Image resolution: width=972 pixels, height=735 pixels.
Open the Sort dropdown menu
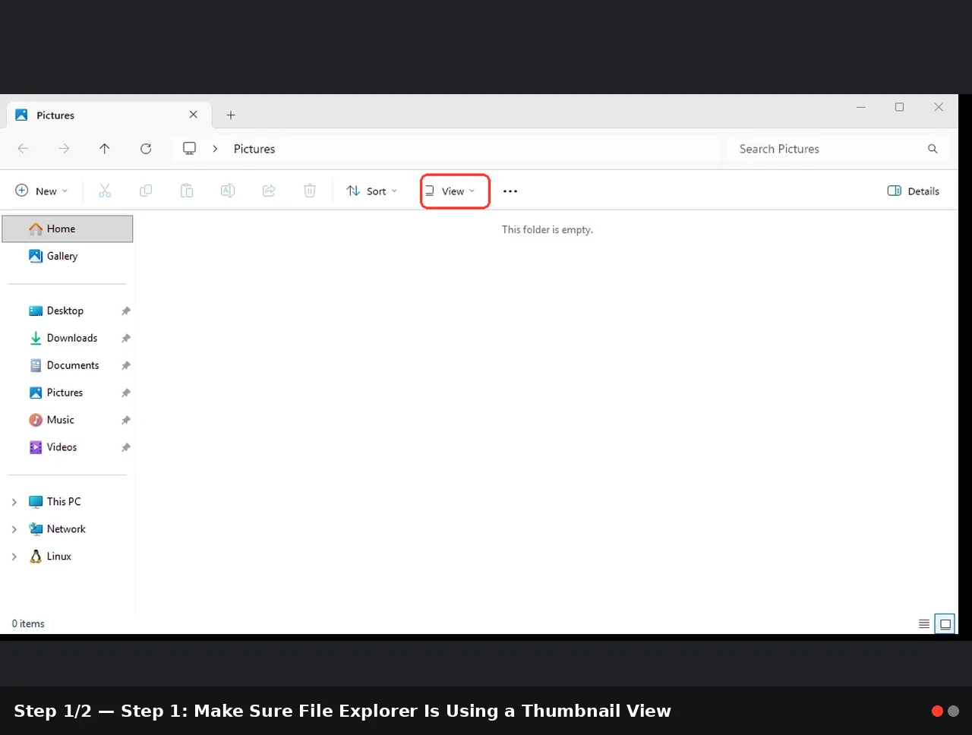(x=372, y=191)
